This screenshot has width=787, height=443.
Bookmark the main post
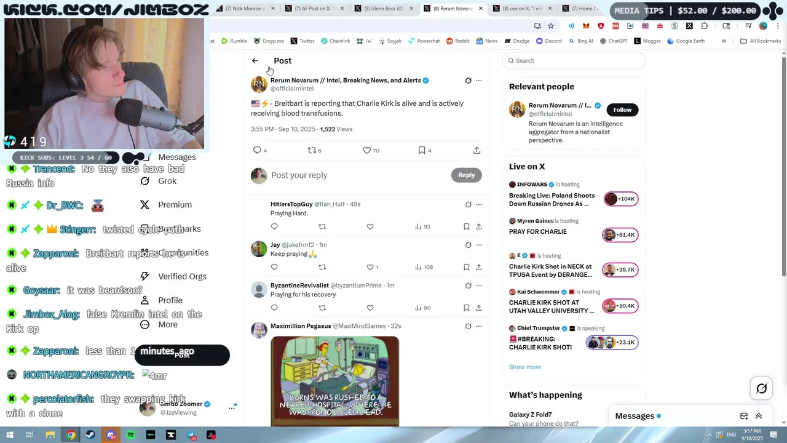point(422,150)
